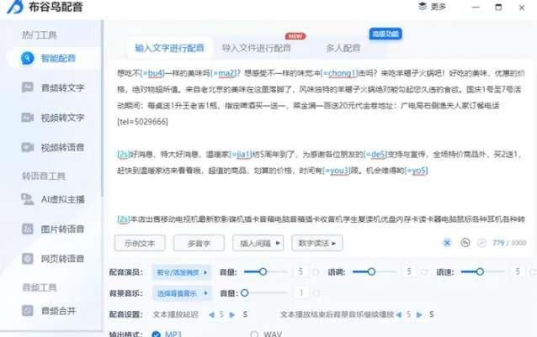Click the 语调 value field

[x=409, y=271]
